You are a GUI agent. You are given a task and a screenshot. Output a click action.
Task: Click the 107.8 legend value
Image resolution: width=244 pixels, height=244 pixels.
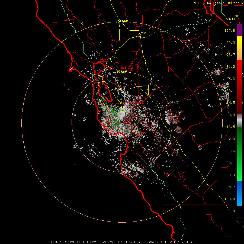230,30
